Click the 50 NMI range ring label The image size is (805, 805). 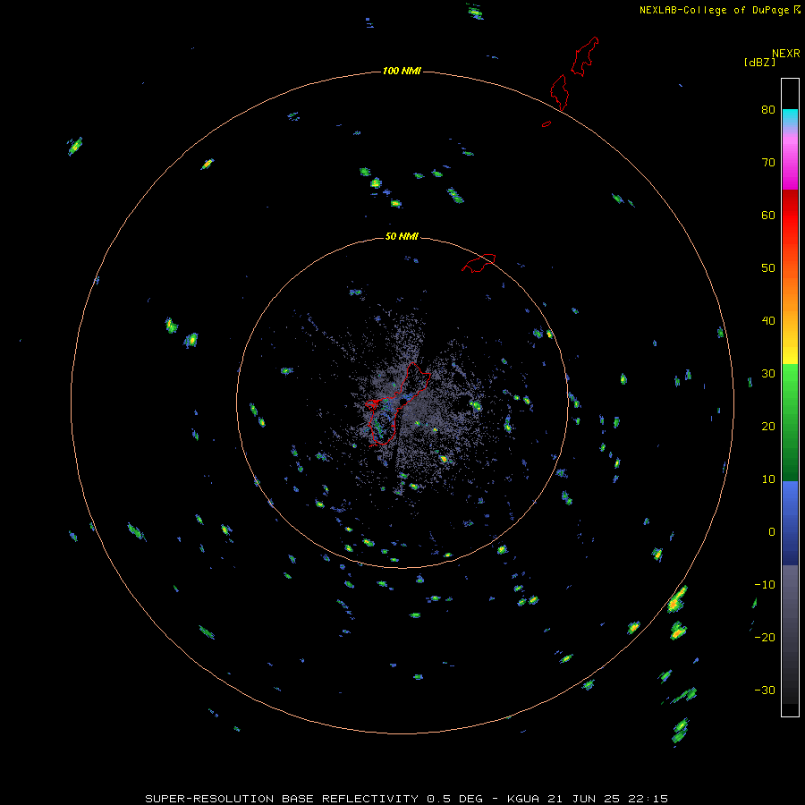(x=402, y=237)
